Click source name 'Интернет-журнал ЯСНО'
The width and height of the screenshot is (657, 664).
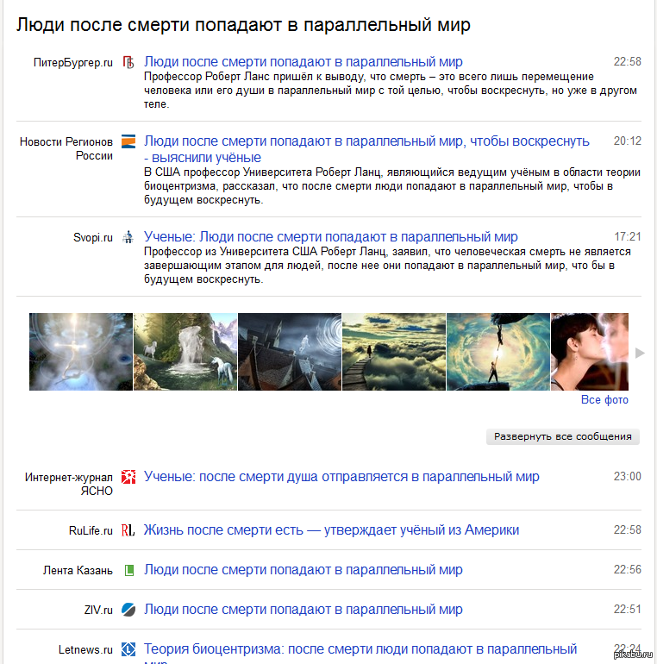click(69, 484)
